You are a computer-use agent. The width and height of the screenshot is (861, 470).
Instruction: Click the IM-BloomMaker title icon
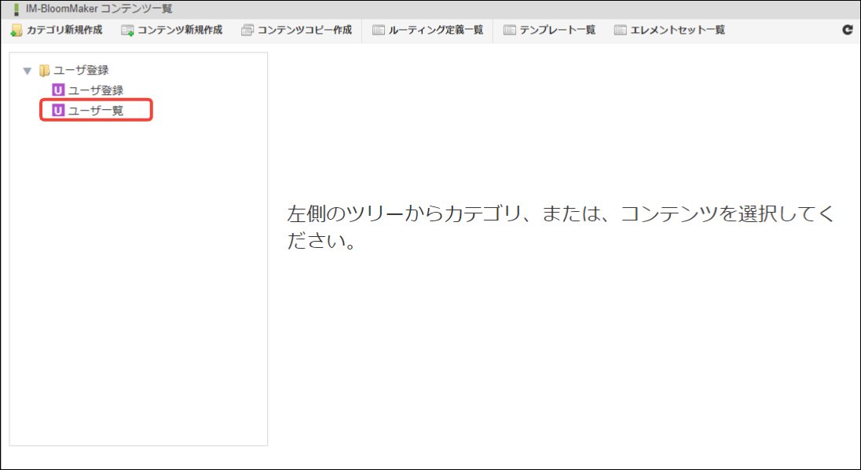[16, 9]
